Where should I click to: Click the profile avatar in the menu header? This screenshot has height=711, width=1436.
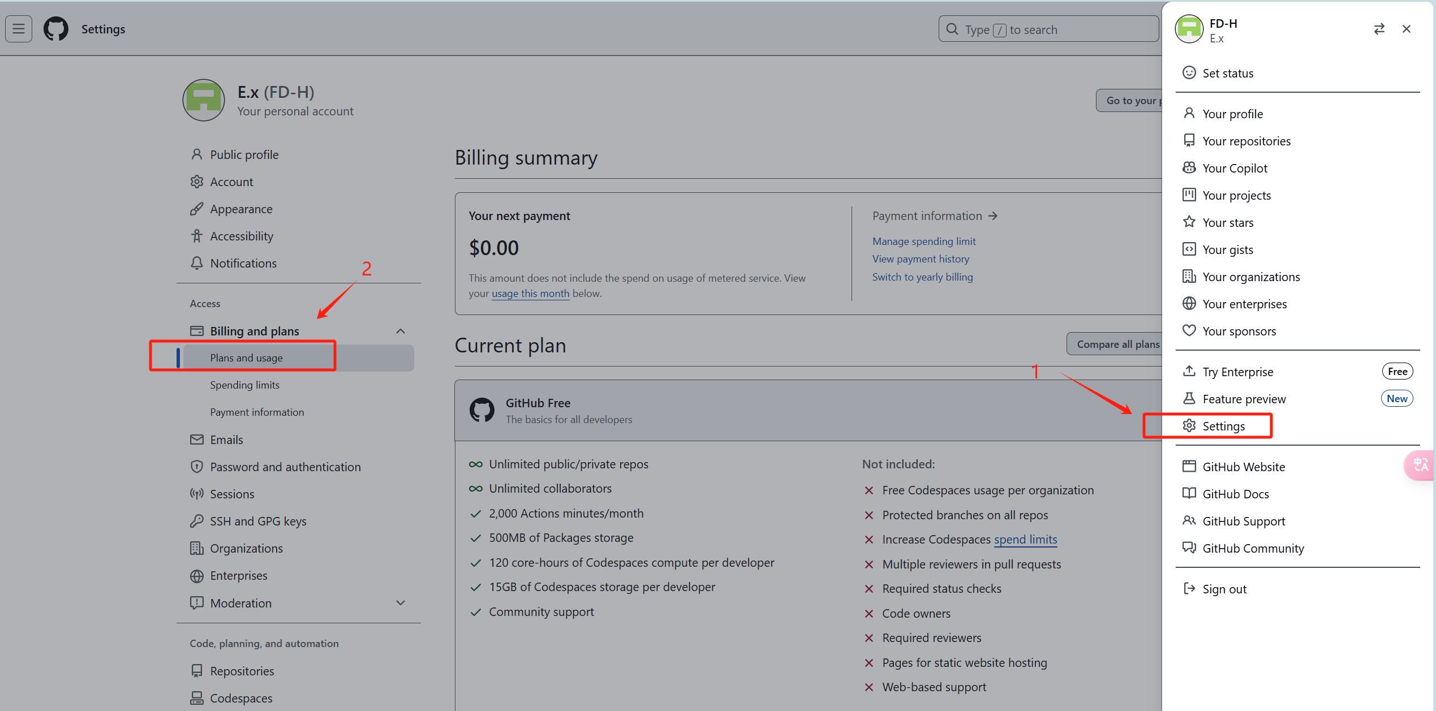[x=1189, y=29]
